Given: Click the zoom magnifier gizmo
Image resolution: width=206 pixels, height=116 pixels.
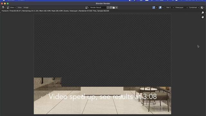Looking at the screenshot, I should click(x=202, y=13).
